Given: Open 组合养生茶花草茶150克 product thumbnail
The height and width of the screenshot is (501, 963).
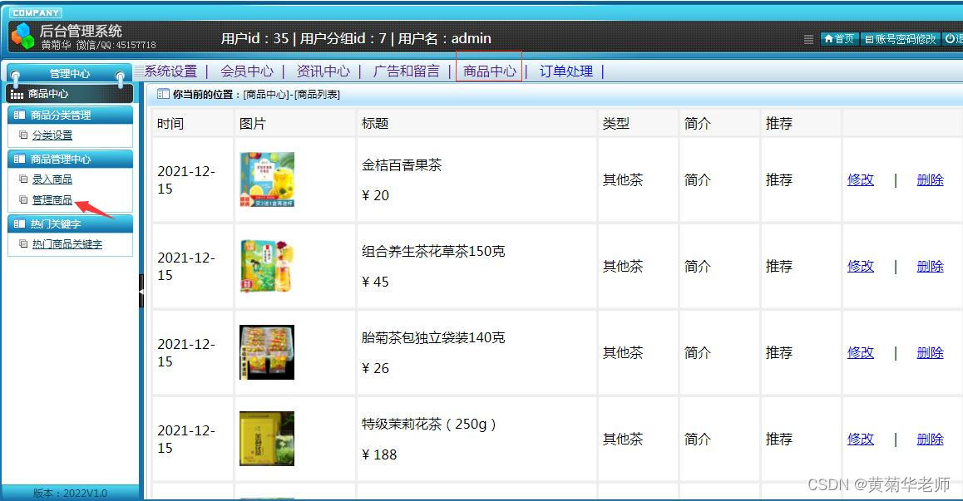Looking at the screenshot, I should 267,266.
